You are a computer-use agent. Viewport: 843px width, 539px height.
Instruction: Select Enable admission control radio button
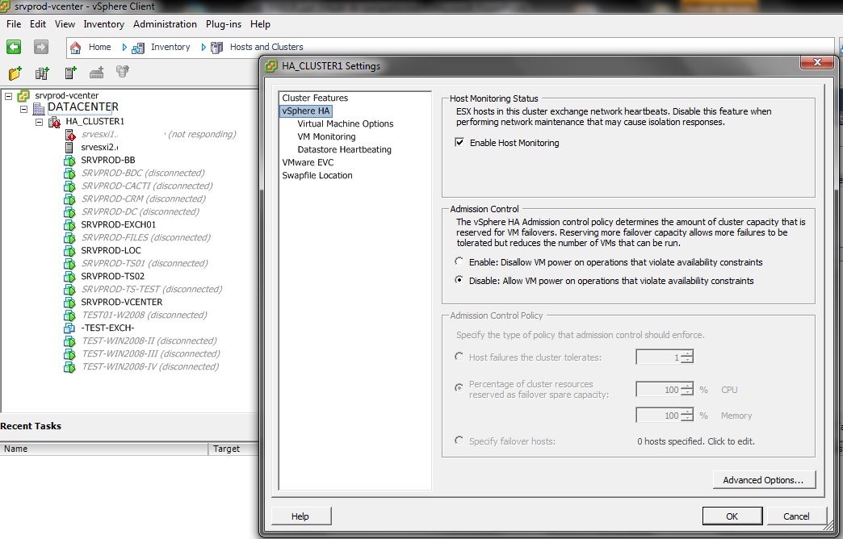[459, 261]
